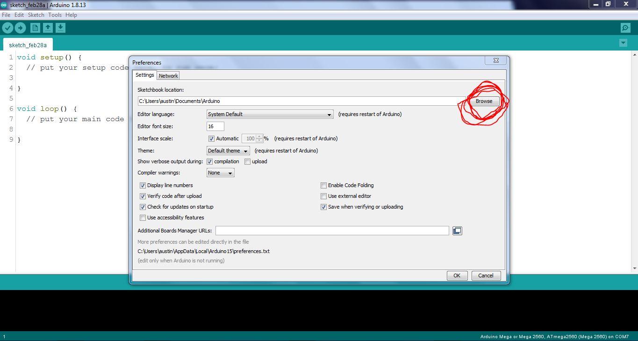Open the Tools menu

pyautogui.click(x=55, y=15)
